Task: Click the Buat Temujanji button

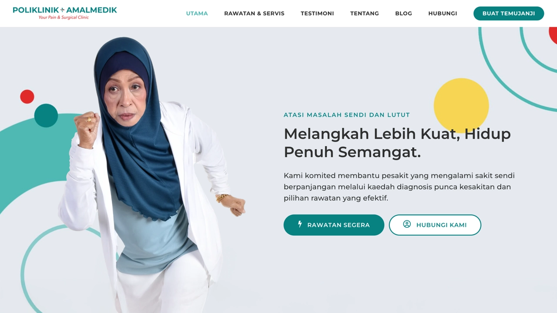Action: click(x=509, y=13)
